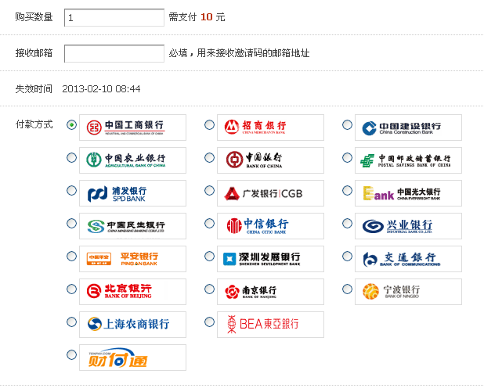Viewport: 484px width, 388px height.
Task: Select the 广发银行 CGB radio button
Action: 209,190
